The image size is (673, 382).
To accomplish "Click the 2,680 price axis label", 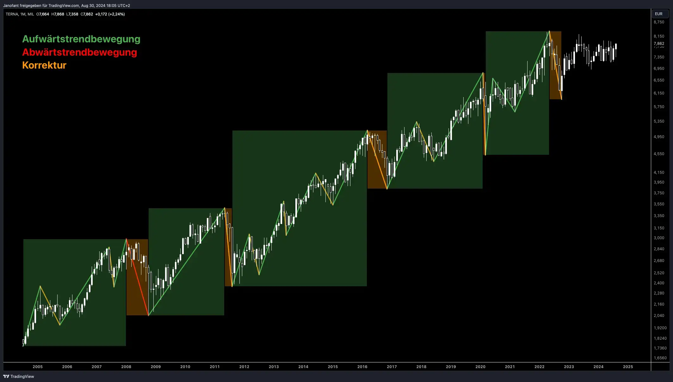I will click(x=659, y=261).
